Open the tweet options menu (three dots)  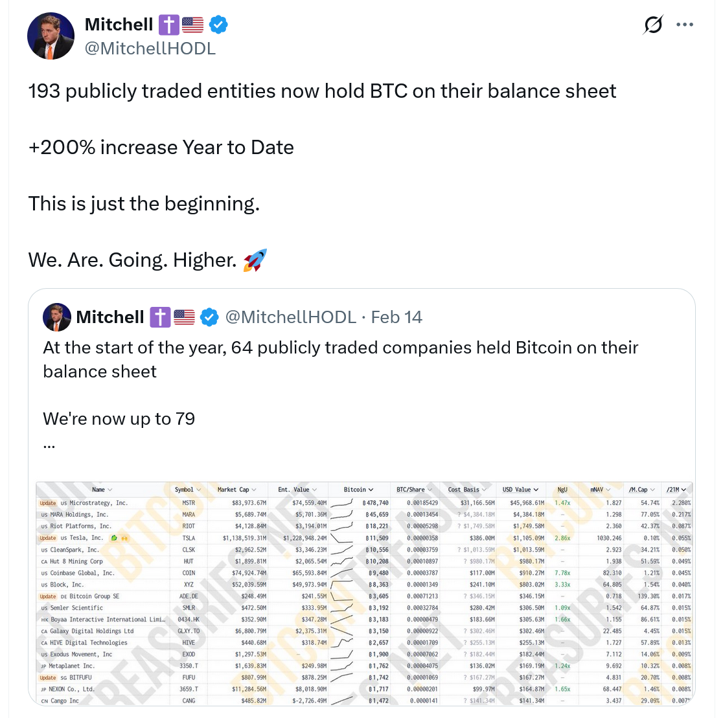coord(685,24)
